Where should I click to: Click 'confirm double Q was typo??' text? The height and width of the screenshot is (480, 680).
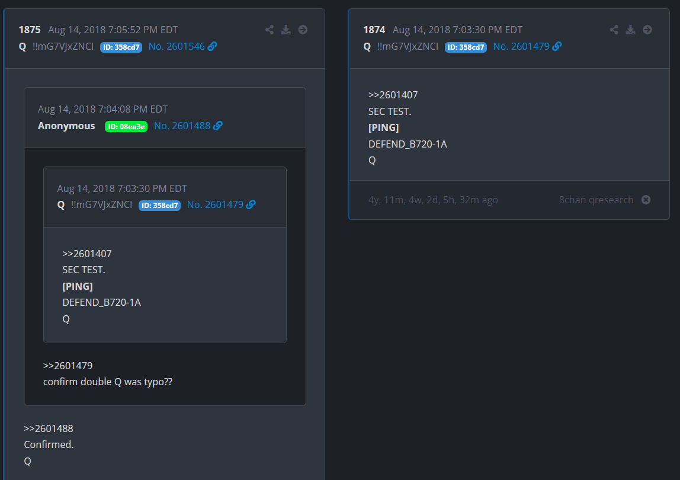tap(108, 382)
